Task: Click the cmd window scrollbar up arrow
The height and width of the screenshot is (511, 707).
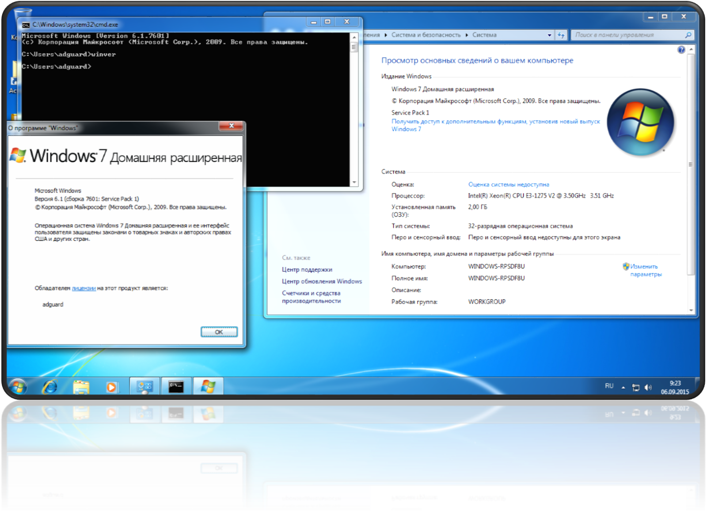Action: 354,37
